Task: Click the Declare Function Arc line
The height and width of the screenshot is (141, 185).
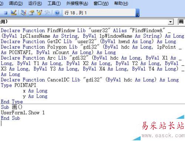Action: [91, 58]
